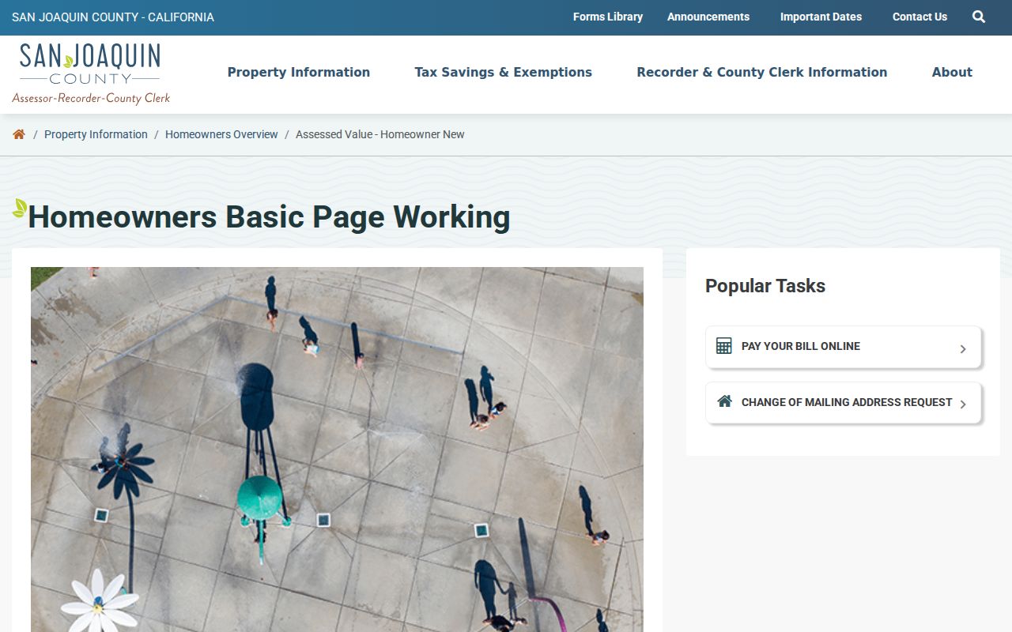Click the chevron on Pay Your Bill Online
1012x632 pixels.
click(963, 348)
